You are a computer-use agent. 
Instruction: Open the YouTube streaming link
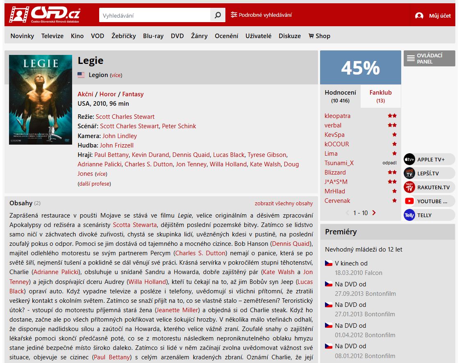(x=429, y=201)
